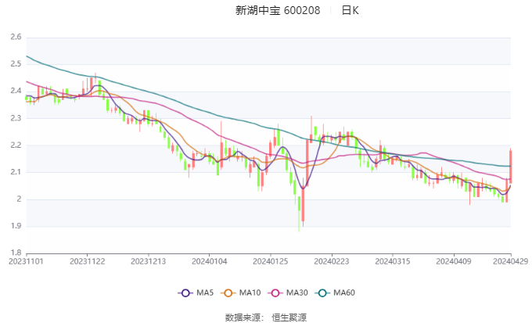Image resolution: width=532 pixels, height=323 pixels.
Task: Click the 2.3 y-axis value
Action: (x=16, y=118)
